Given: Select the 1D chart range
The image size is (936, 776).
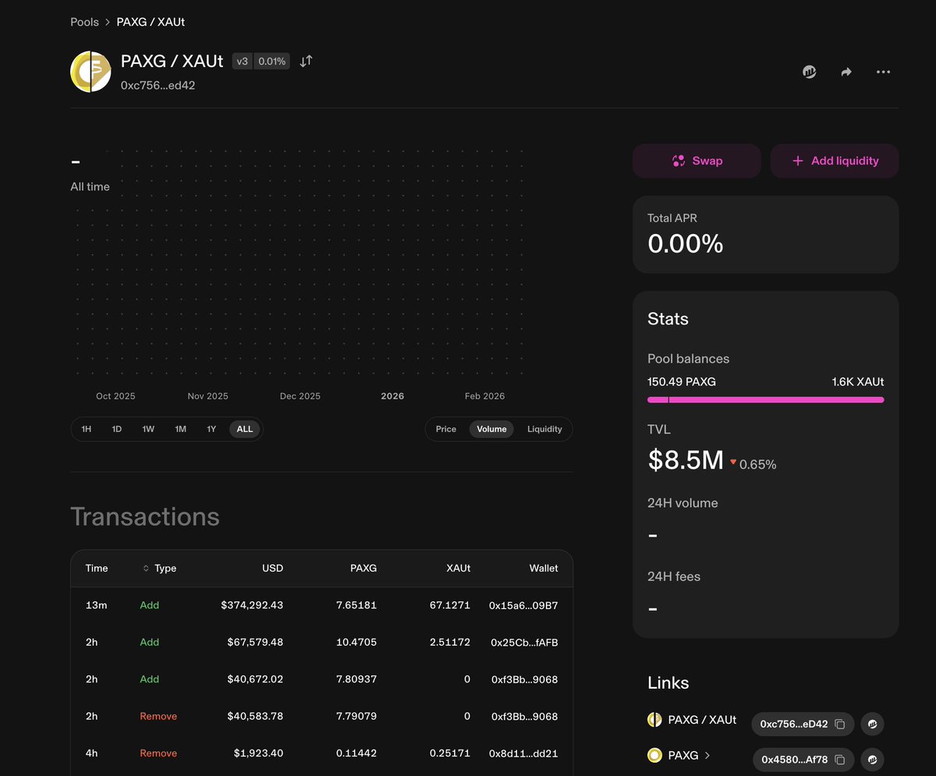Looking at the screenshot, I should [x=117, y=429].
